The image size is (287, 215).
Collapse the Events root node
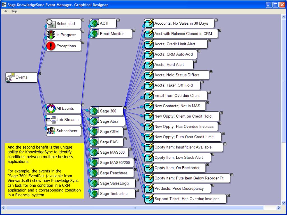tap(39, 74)
